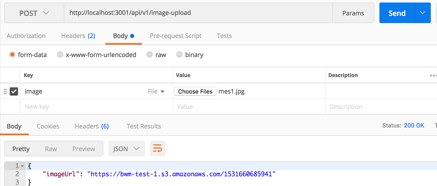Click the Send button

(x=397, y=13)
